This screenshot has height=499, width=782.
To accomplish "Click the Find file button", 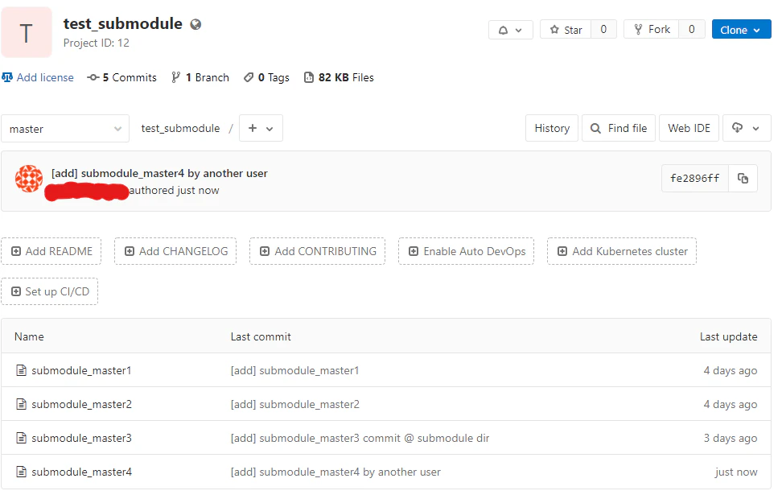I will tap(619, 128).
